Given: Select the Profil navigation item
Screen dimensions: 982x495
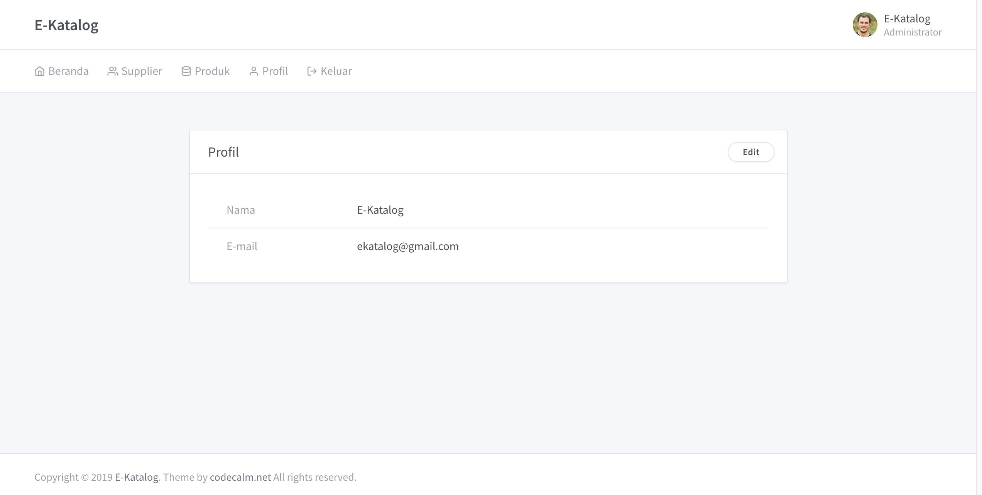Looking at the screenshot, I should pos(275,71).
